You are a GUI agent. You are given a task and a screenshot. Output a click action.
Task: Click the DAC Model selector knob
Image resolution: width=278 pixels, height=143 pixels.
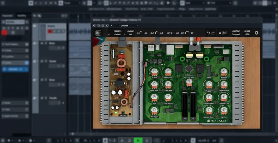pyautogui.click(x=189, y=82)
